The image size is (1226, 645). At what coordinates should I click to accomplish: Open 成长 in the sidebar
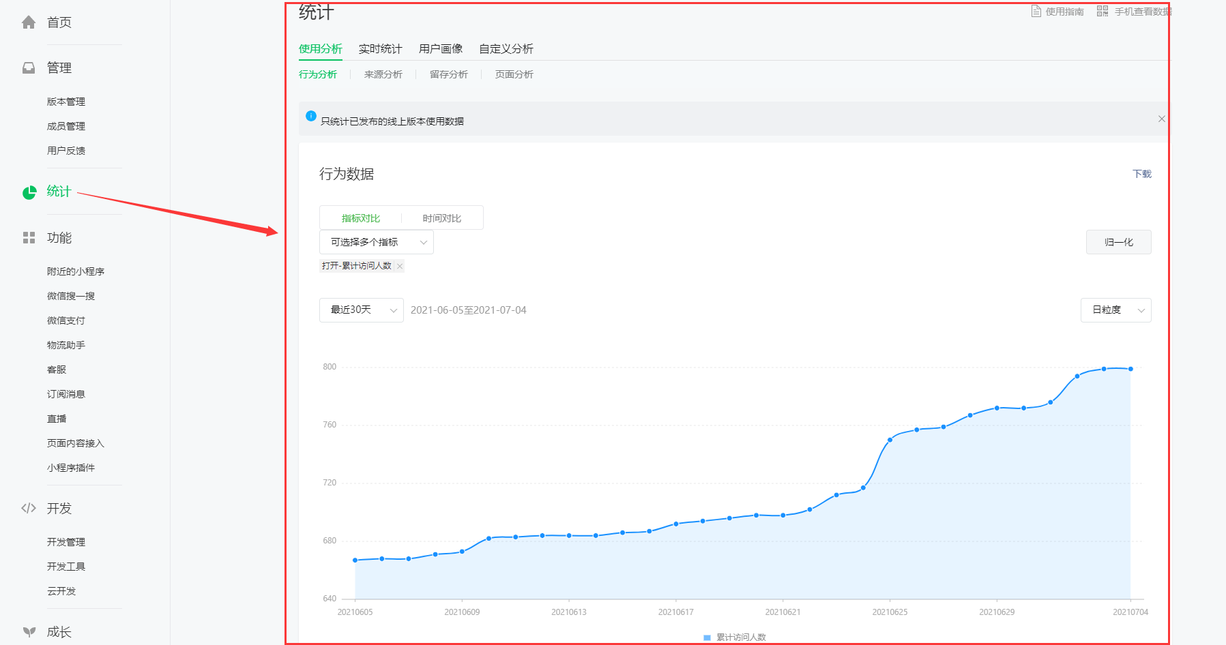(x=59, y=631)
